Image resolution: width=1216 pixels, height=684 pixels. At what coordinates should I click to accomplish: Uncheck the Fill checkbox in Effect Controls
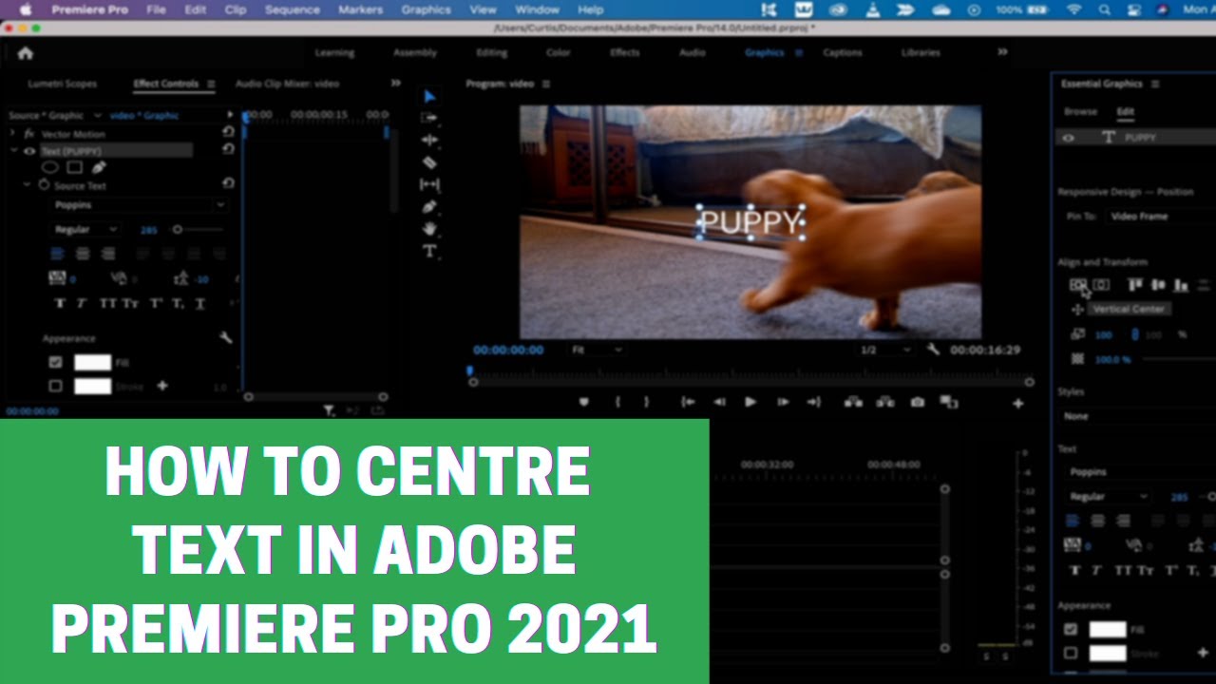click(x=55, y=362)
